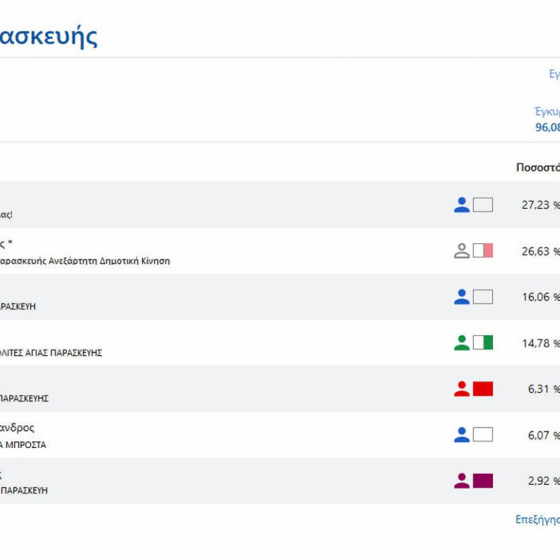Screen dimensions: 560x560
Task: Click the white swatch in the 27,23 % row
Action: coord(483,205)
